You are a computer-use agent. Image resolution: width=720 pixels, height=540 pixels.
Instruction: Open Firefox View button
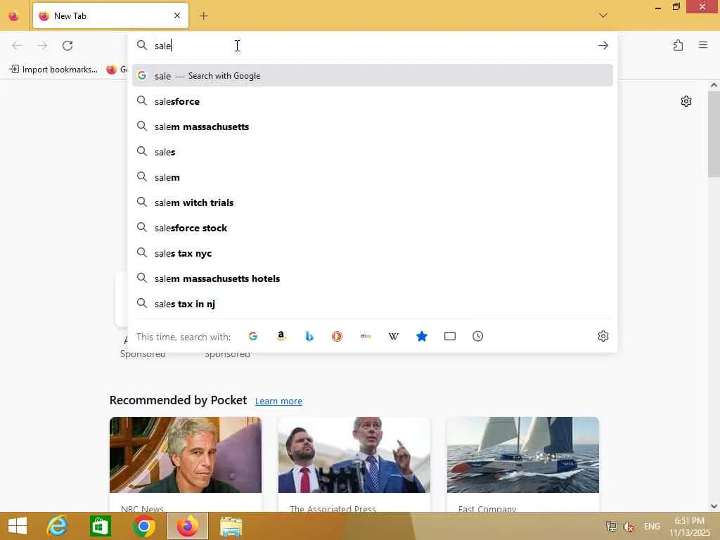[14, 16]
